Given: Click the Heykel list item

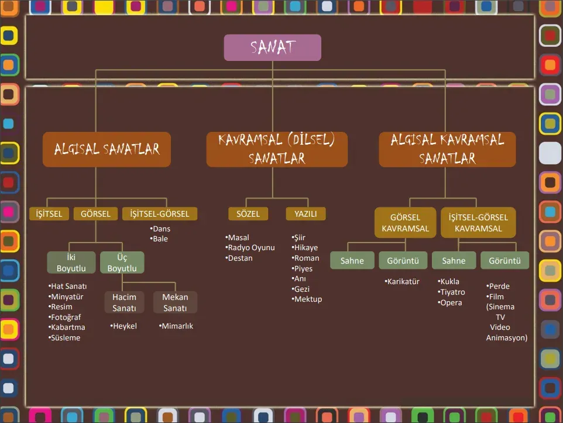Looking at the screenshot, I should (124, 326).
